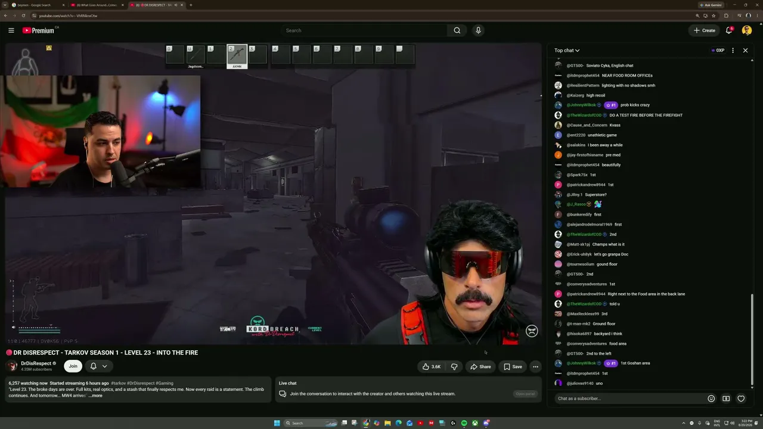Click the Chat as a subscriber input
This screenshot has height=429, width=763.
point(629,399)
